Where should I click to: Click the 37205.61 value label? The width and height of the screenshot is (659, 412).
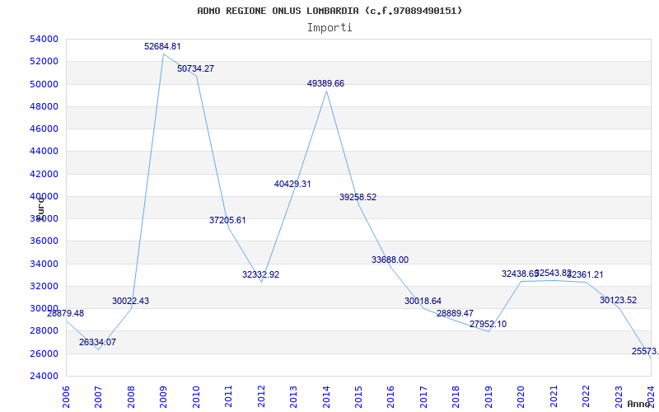coord(227,220)
